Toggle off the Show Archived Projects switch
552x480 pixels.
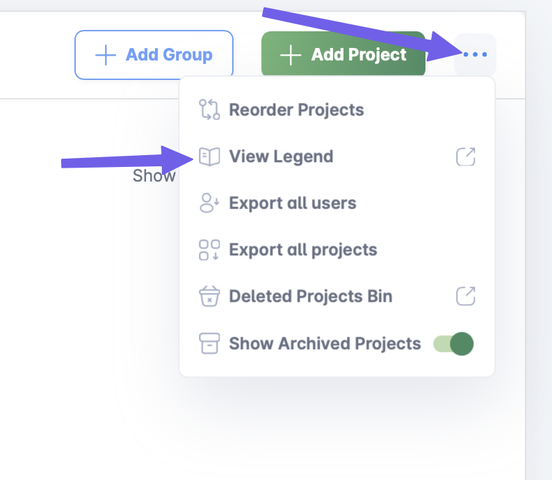(454, 344)
